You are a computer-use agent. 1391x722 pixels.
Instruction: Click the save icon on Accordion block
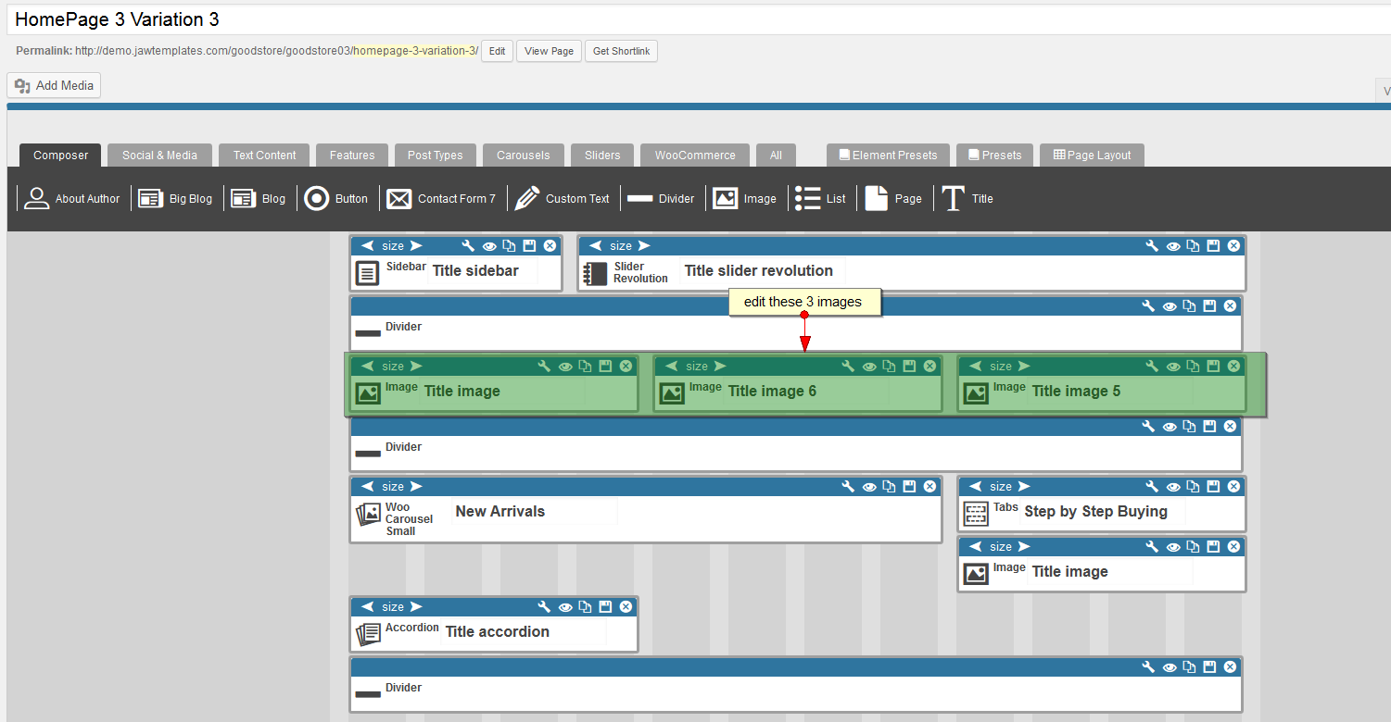(605, 607)
